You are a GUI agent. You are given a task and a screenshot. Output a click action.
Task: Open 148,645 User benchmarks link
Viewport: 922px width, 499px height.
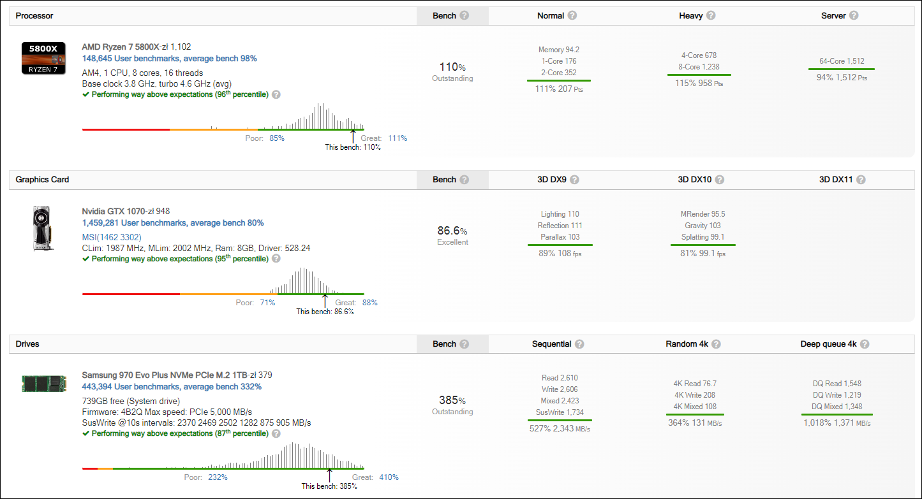tap(170, 59)
